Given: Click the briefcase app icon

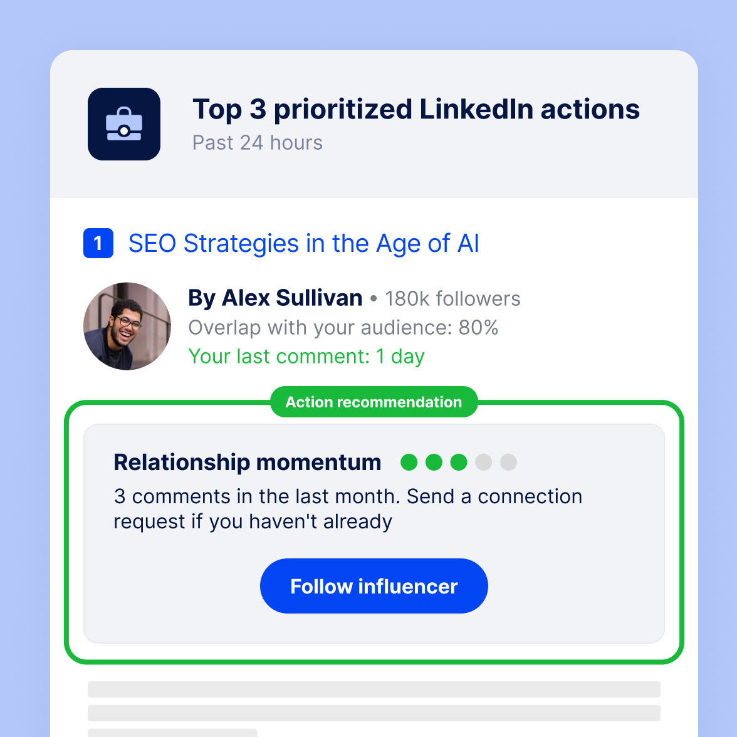Looking at the screenshot, I should coord(123,123).
